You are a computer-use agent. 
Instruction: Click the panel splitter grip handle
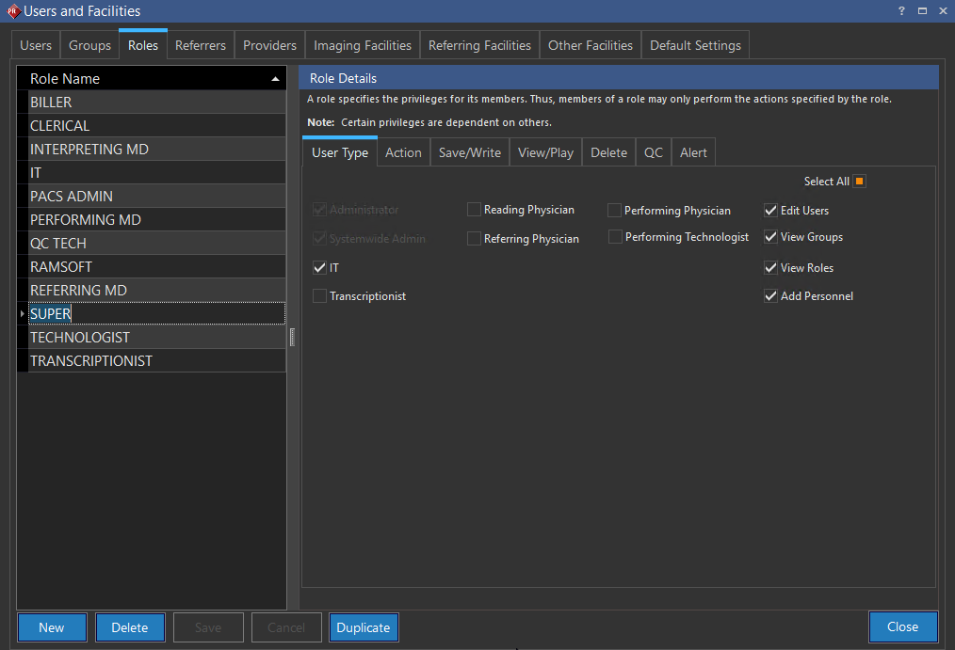292,337
